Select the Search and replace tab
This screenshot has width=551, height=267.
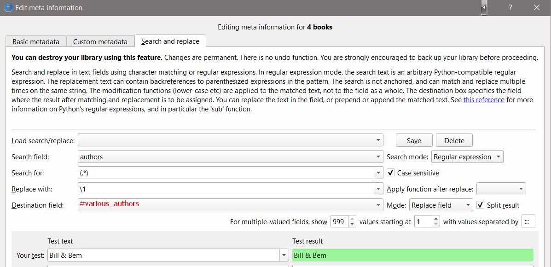pos(170,41)
